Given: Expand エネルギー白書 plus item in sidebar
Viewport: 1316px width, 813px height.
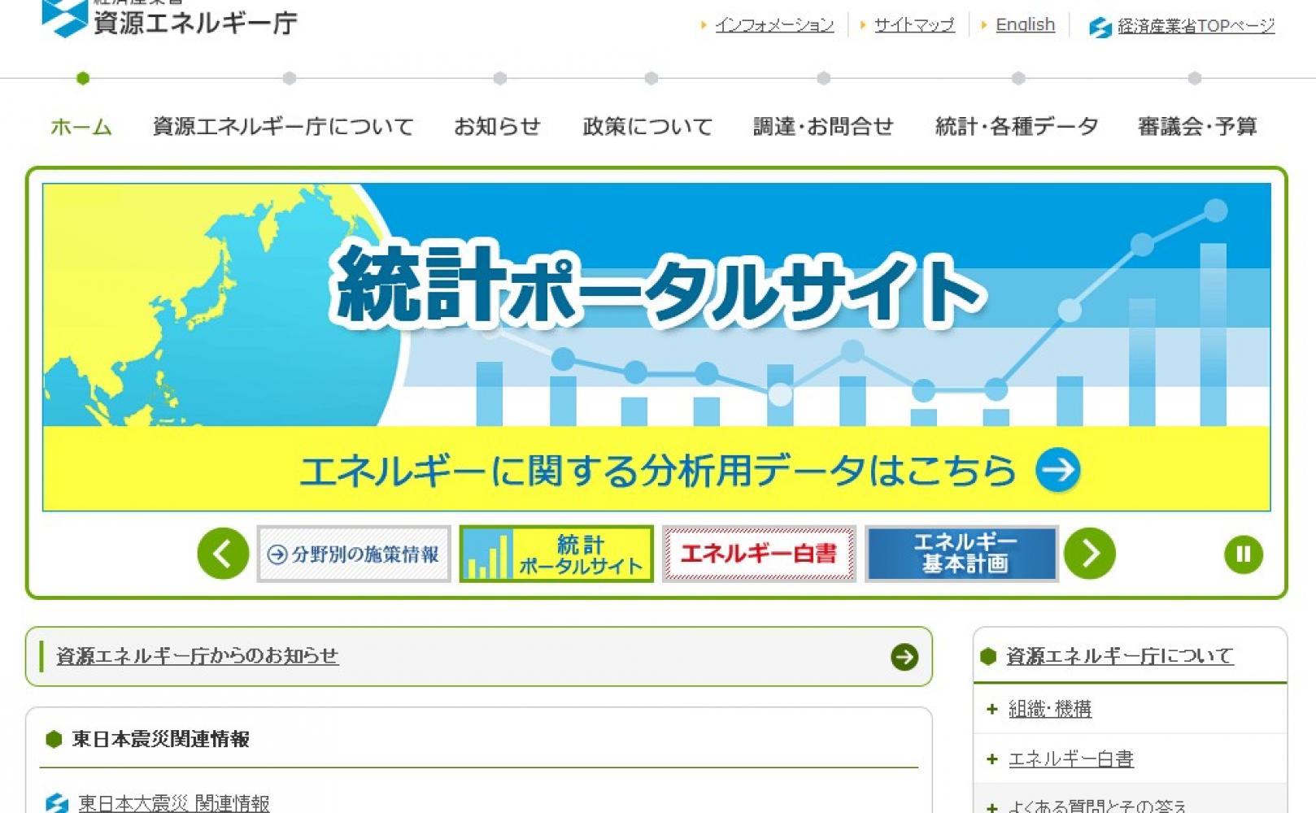Looking at the screenshot, I should pyautogui.click(x=991, y=759).
